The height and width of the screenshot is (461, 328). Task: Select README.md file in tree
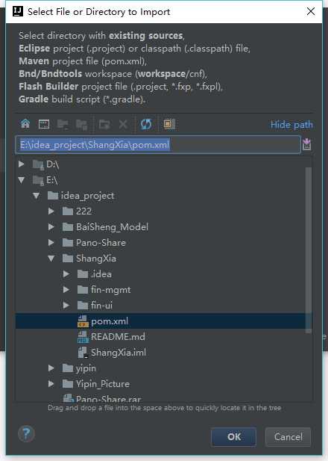click(118, 337)
